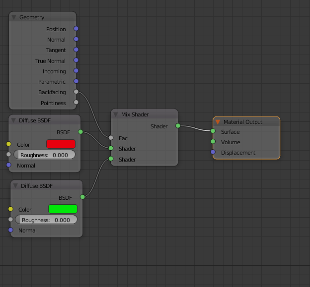The image size is (310, 287).
Task: Click the Parametric output socket
Action: tap(76, 81)
